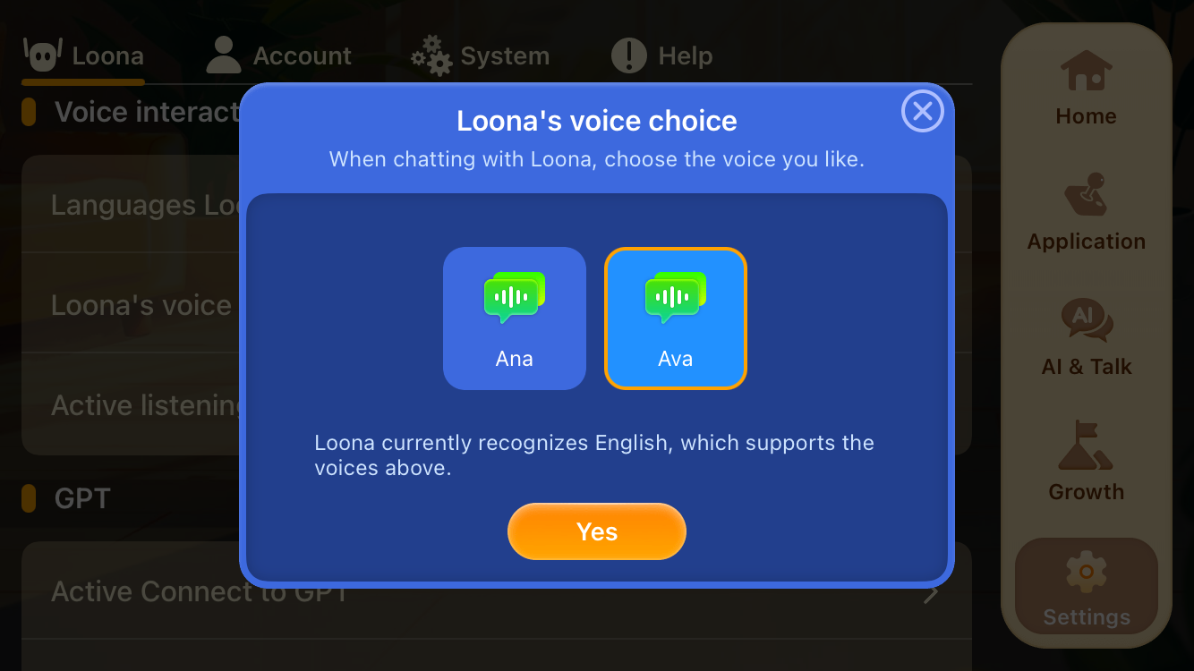Image resolution: width=1194 pixels, height=671 pixels.
Task: Click the Loona robot face icon
Action: coord(43,55)
